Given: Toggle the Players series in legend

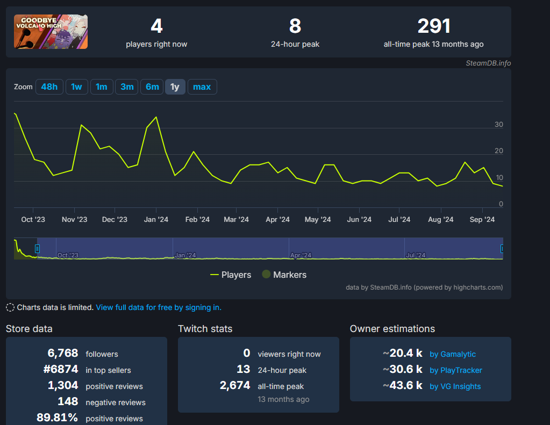Looking at the screenshot, I should pyautogui.click(x=231, y=275).
